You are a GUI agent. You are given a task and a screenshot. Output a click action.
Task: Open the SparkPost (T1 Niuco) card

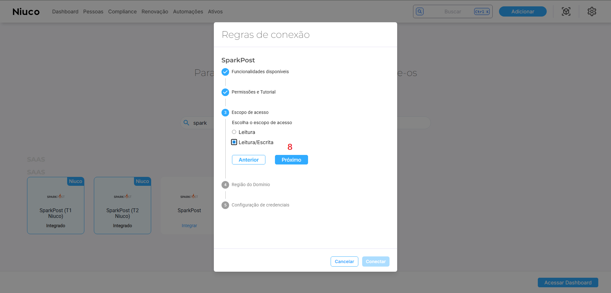pos(56,206)
